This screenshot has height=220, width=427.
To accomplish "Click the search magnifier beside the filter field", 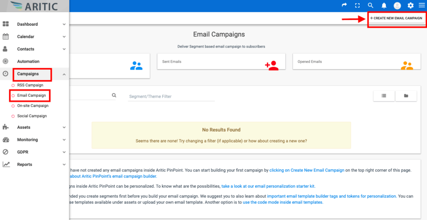I will (x=114, y=95).
